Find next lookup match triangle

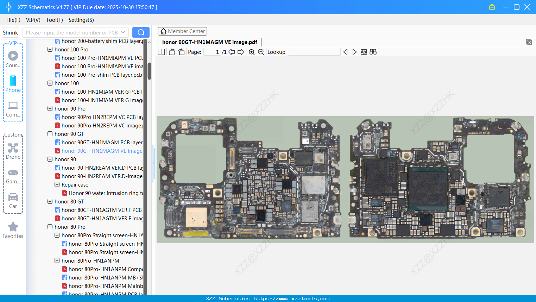[354, 52]
